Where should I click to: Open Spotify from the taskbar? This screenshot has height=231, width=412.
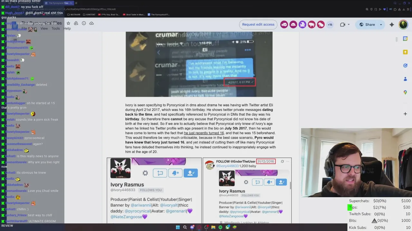[220, 227]
